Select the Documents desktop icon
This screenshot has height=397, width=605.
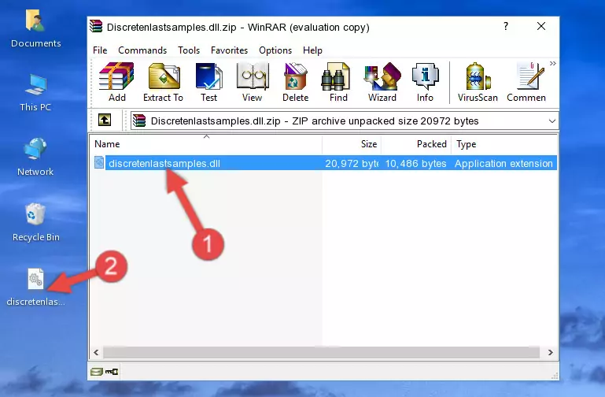[36, 29]
